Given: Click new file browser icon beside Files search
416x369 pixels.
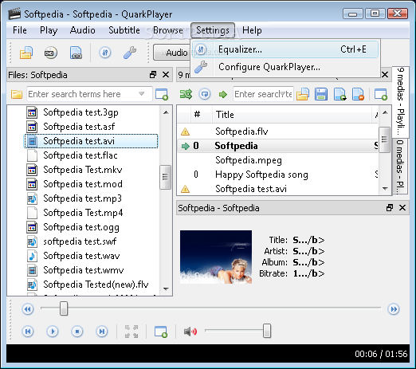Looking at the screenshot, I should (162, 94).
